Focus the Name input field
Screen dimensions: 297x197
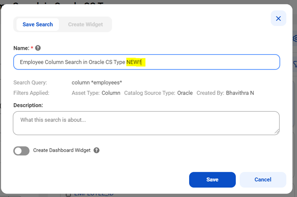[147, 62]
